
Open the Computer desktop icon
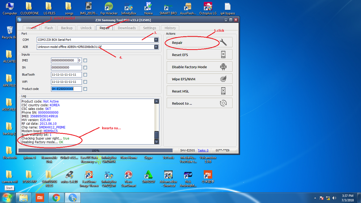(x=10, y=9)
